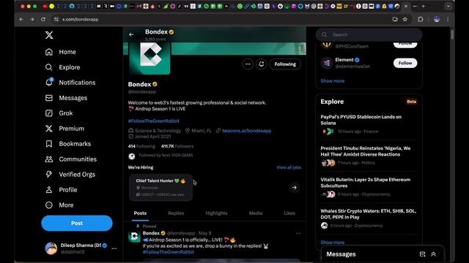The height and width of the screenshot is (263, 469).
Task: Open browser extensions puzzle icon
Action: click(x=420, y=20)
